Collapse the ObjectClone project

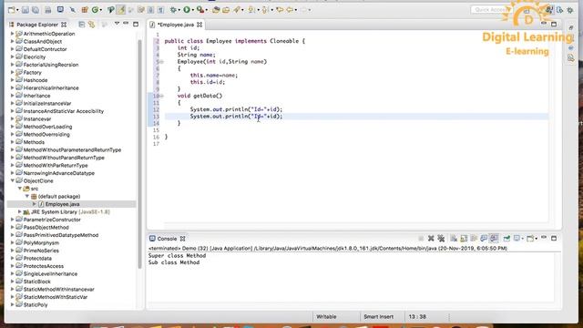12,180
